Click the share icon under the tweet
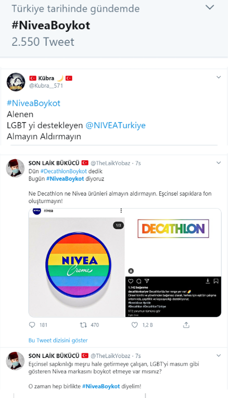228x398 pixels. (186, 325)
